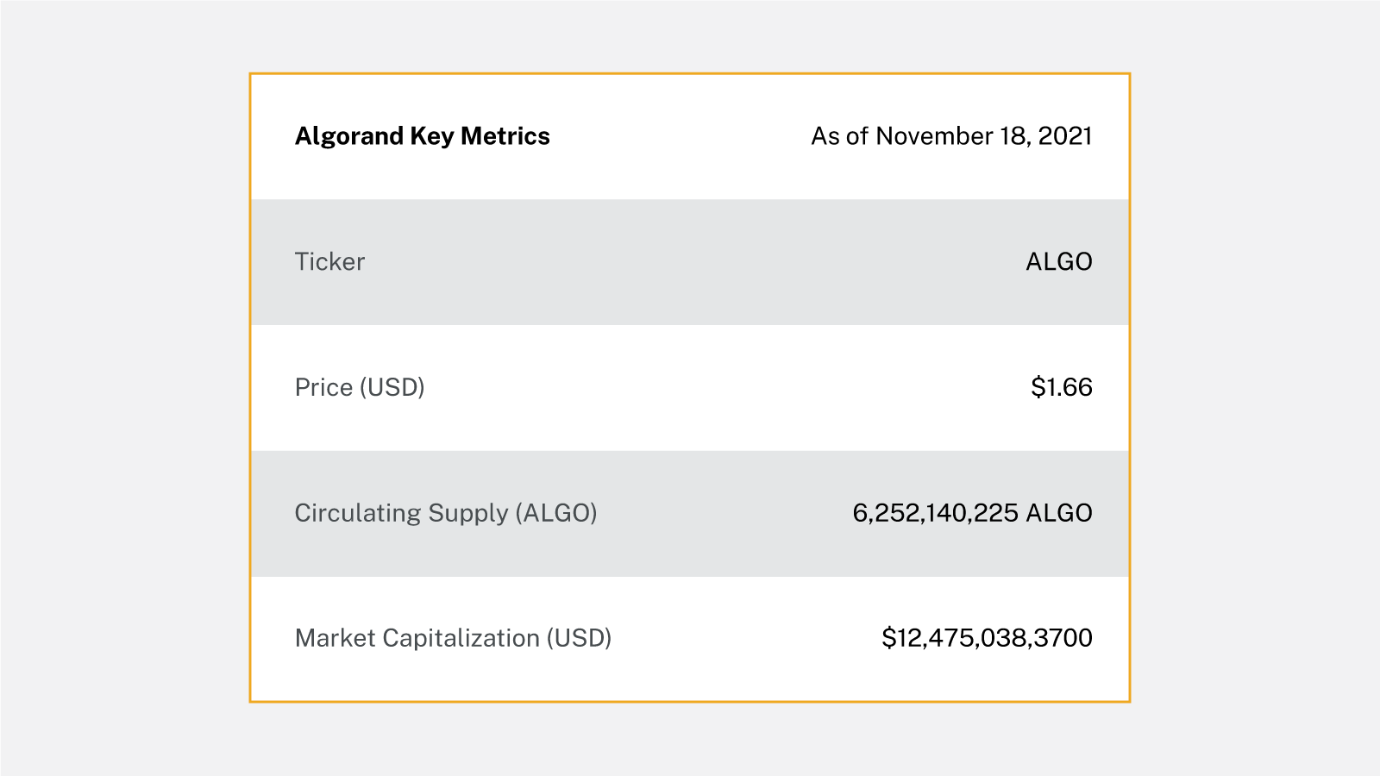The height and width of the screenshot is (776, 1380).
Task: Click the 6,252,140,225 ALGO supply value
Action: [972, 513]
